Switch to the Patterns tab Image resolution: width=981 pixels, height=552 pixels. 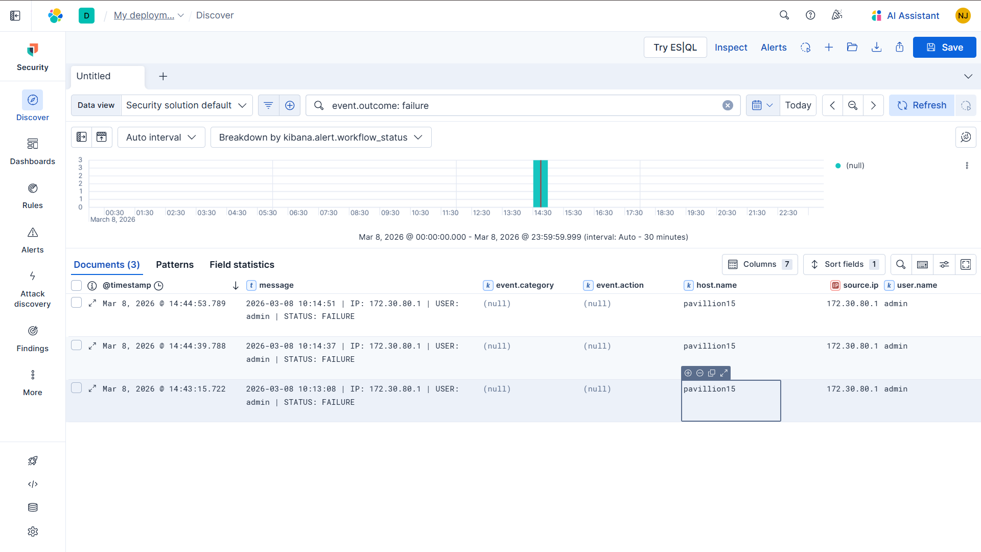tap(175, 264)
